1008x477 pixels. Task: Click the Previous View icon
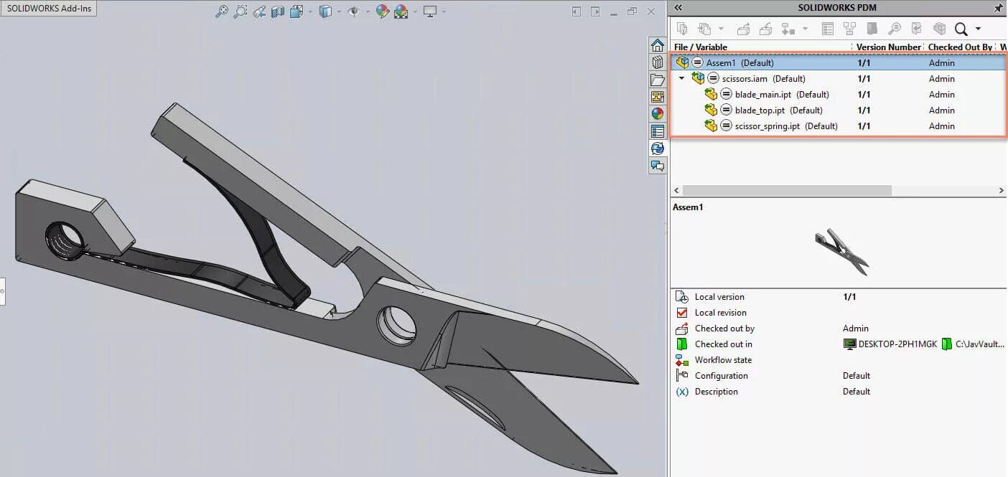259,11
